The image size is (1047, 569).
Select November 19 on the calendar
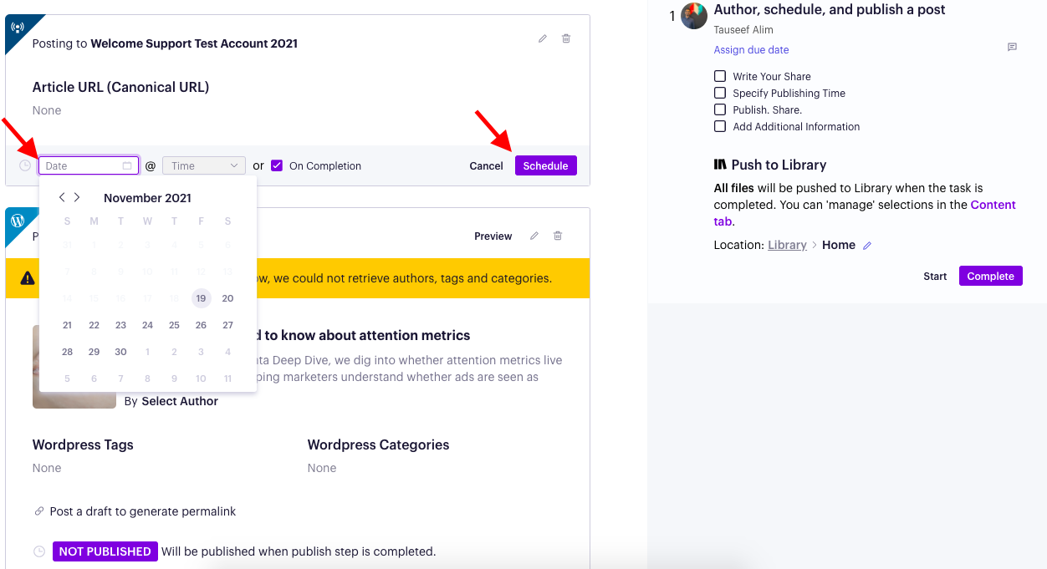click(x=201, y=297)
